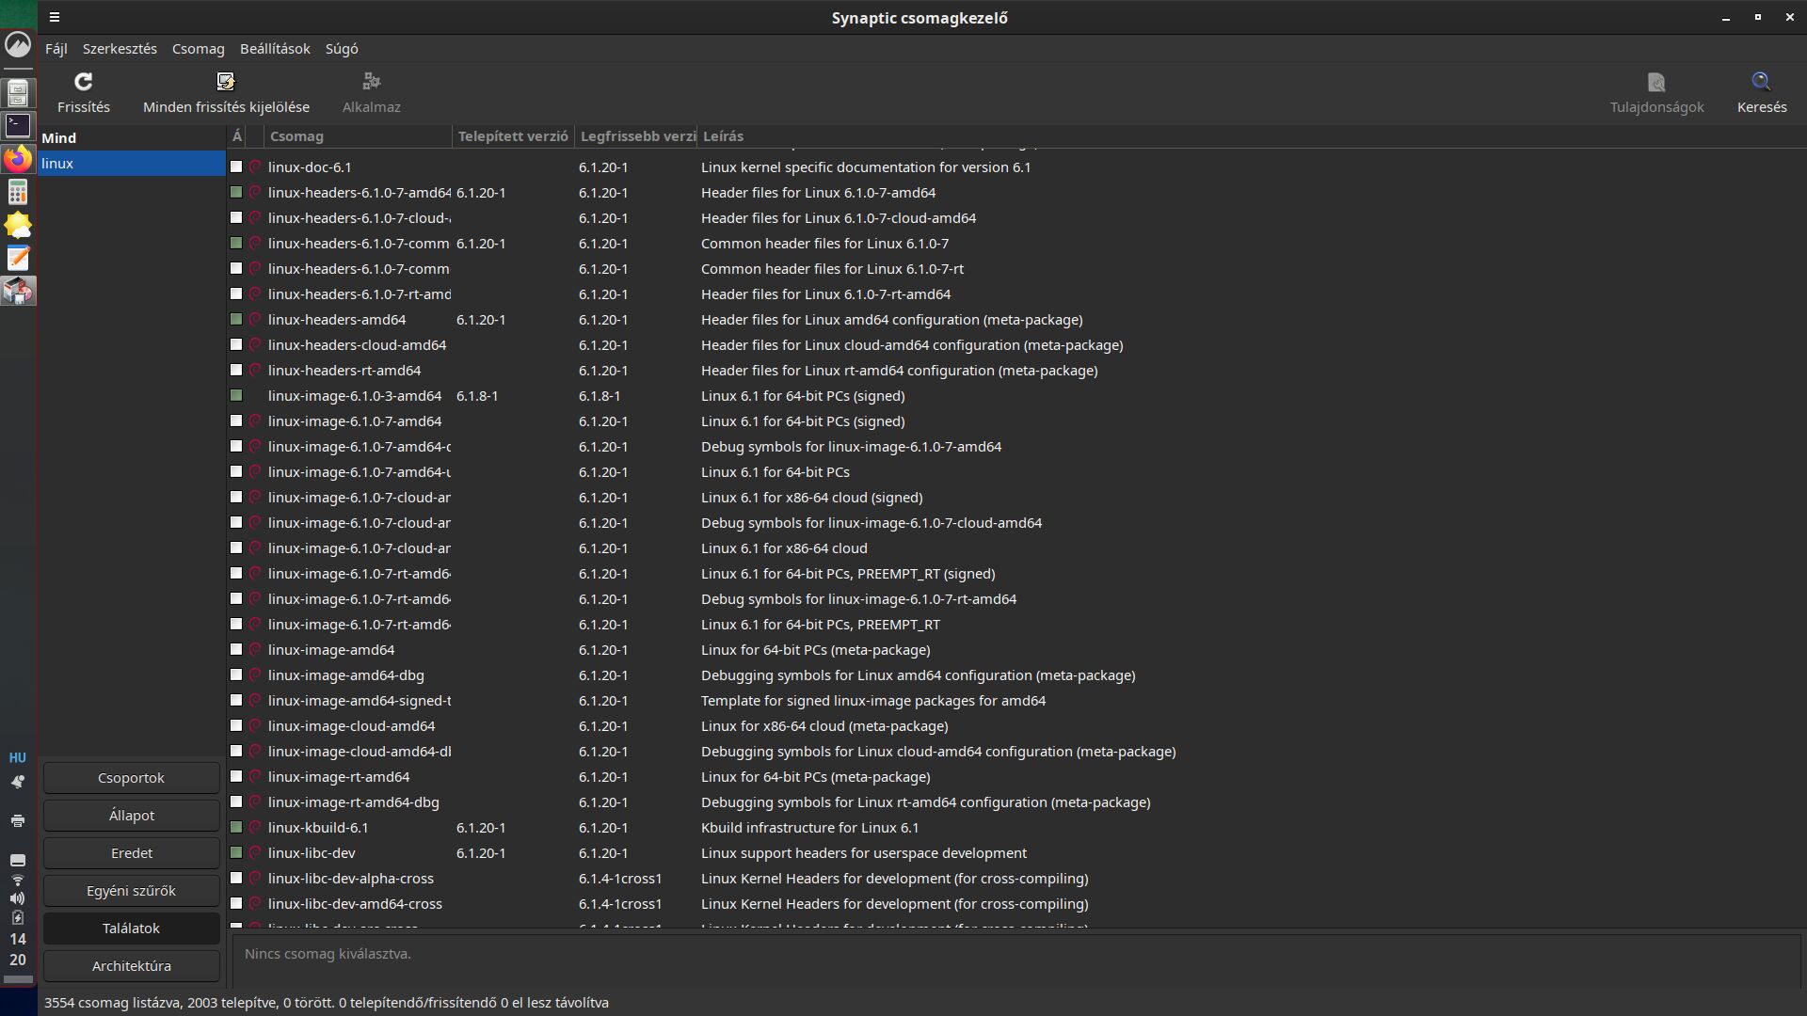Viewport: 1807px width, 1016px height.
Task: Toggle the linux-headers-amd64 status checkbox
Action: (236, 319)
